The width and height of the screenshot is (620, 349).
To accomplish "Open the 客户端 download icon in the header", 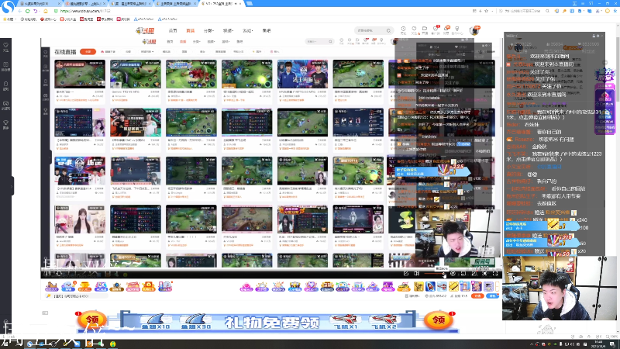I will click(436, 30).
